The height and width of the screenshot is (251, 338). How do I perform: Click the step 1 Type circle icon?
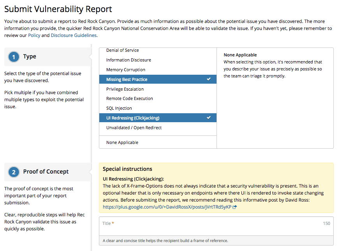14,57
